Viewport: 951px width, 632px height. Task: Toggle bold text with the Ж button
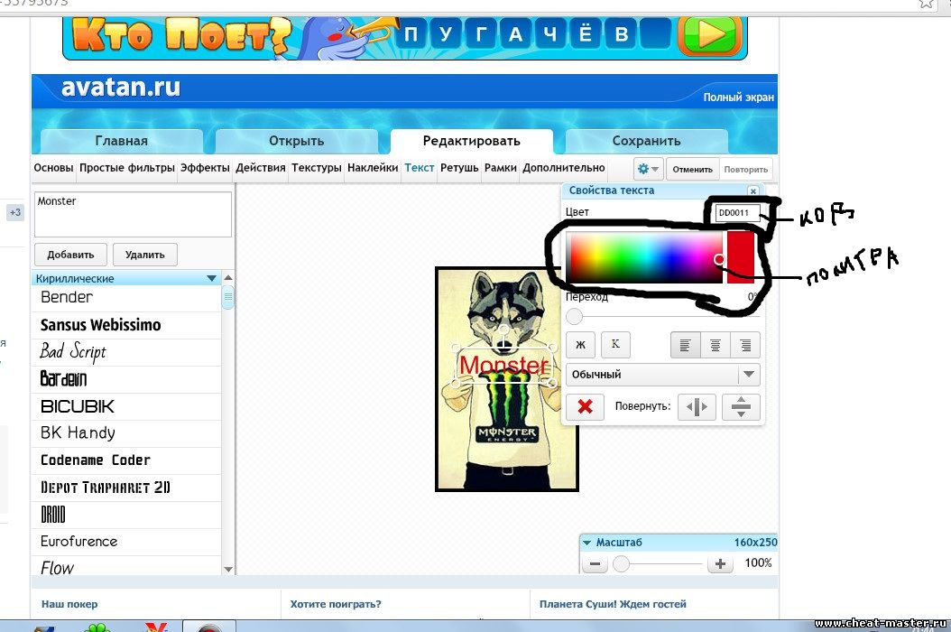(x=580, y=345)
